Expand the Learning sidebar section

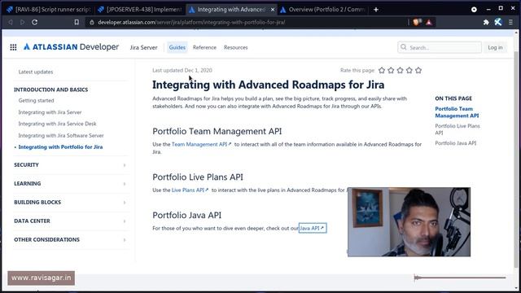[x=70, y=183]
